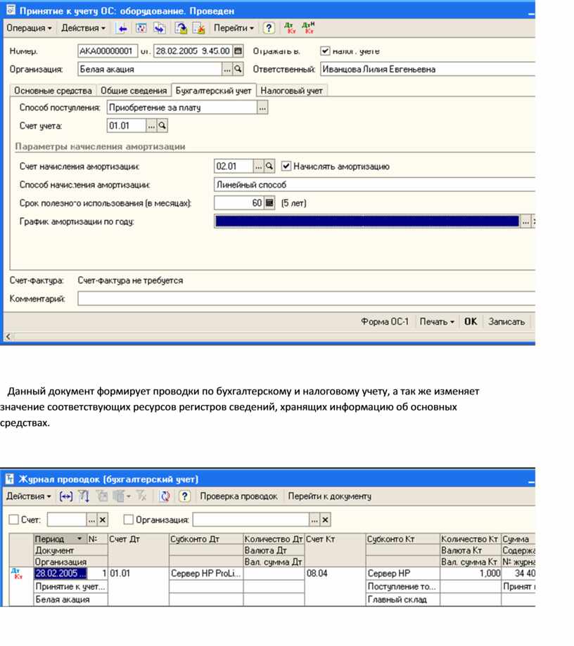Viewport: 574px width, 646px height.
Task: Click Проверка проводок button
Action: [238, 496]
